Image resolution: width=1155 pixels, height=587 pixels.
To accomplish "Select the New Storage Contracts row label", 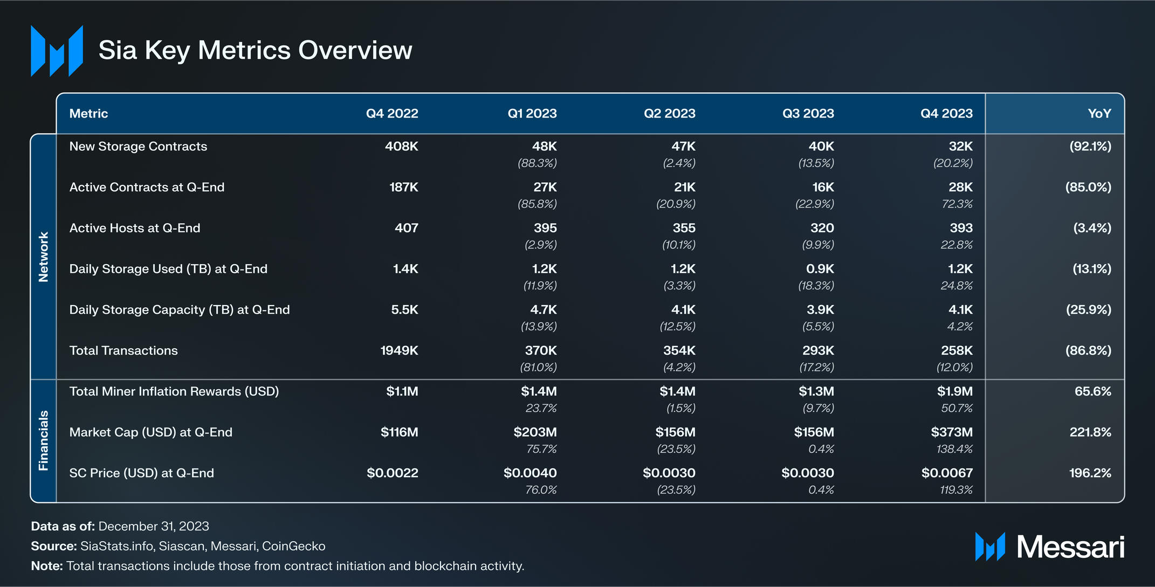I will 138,147.
